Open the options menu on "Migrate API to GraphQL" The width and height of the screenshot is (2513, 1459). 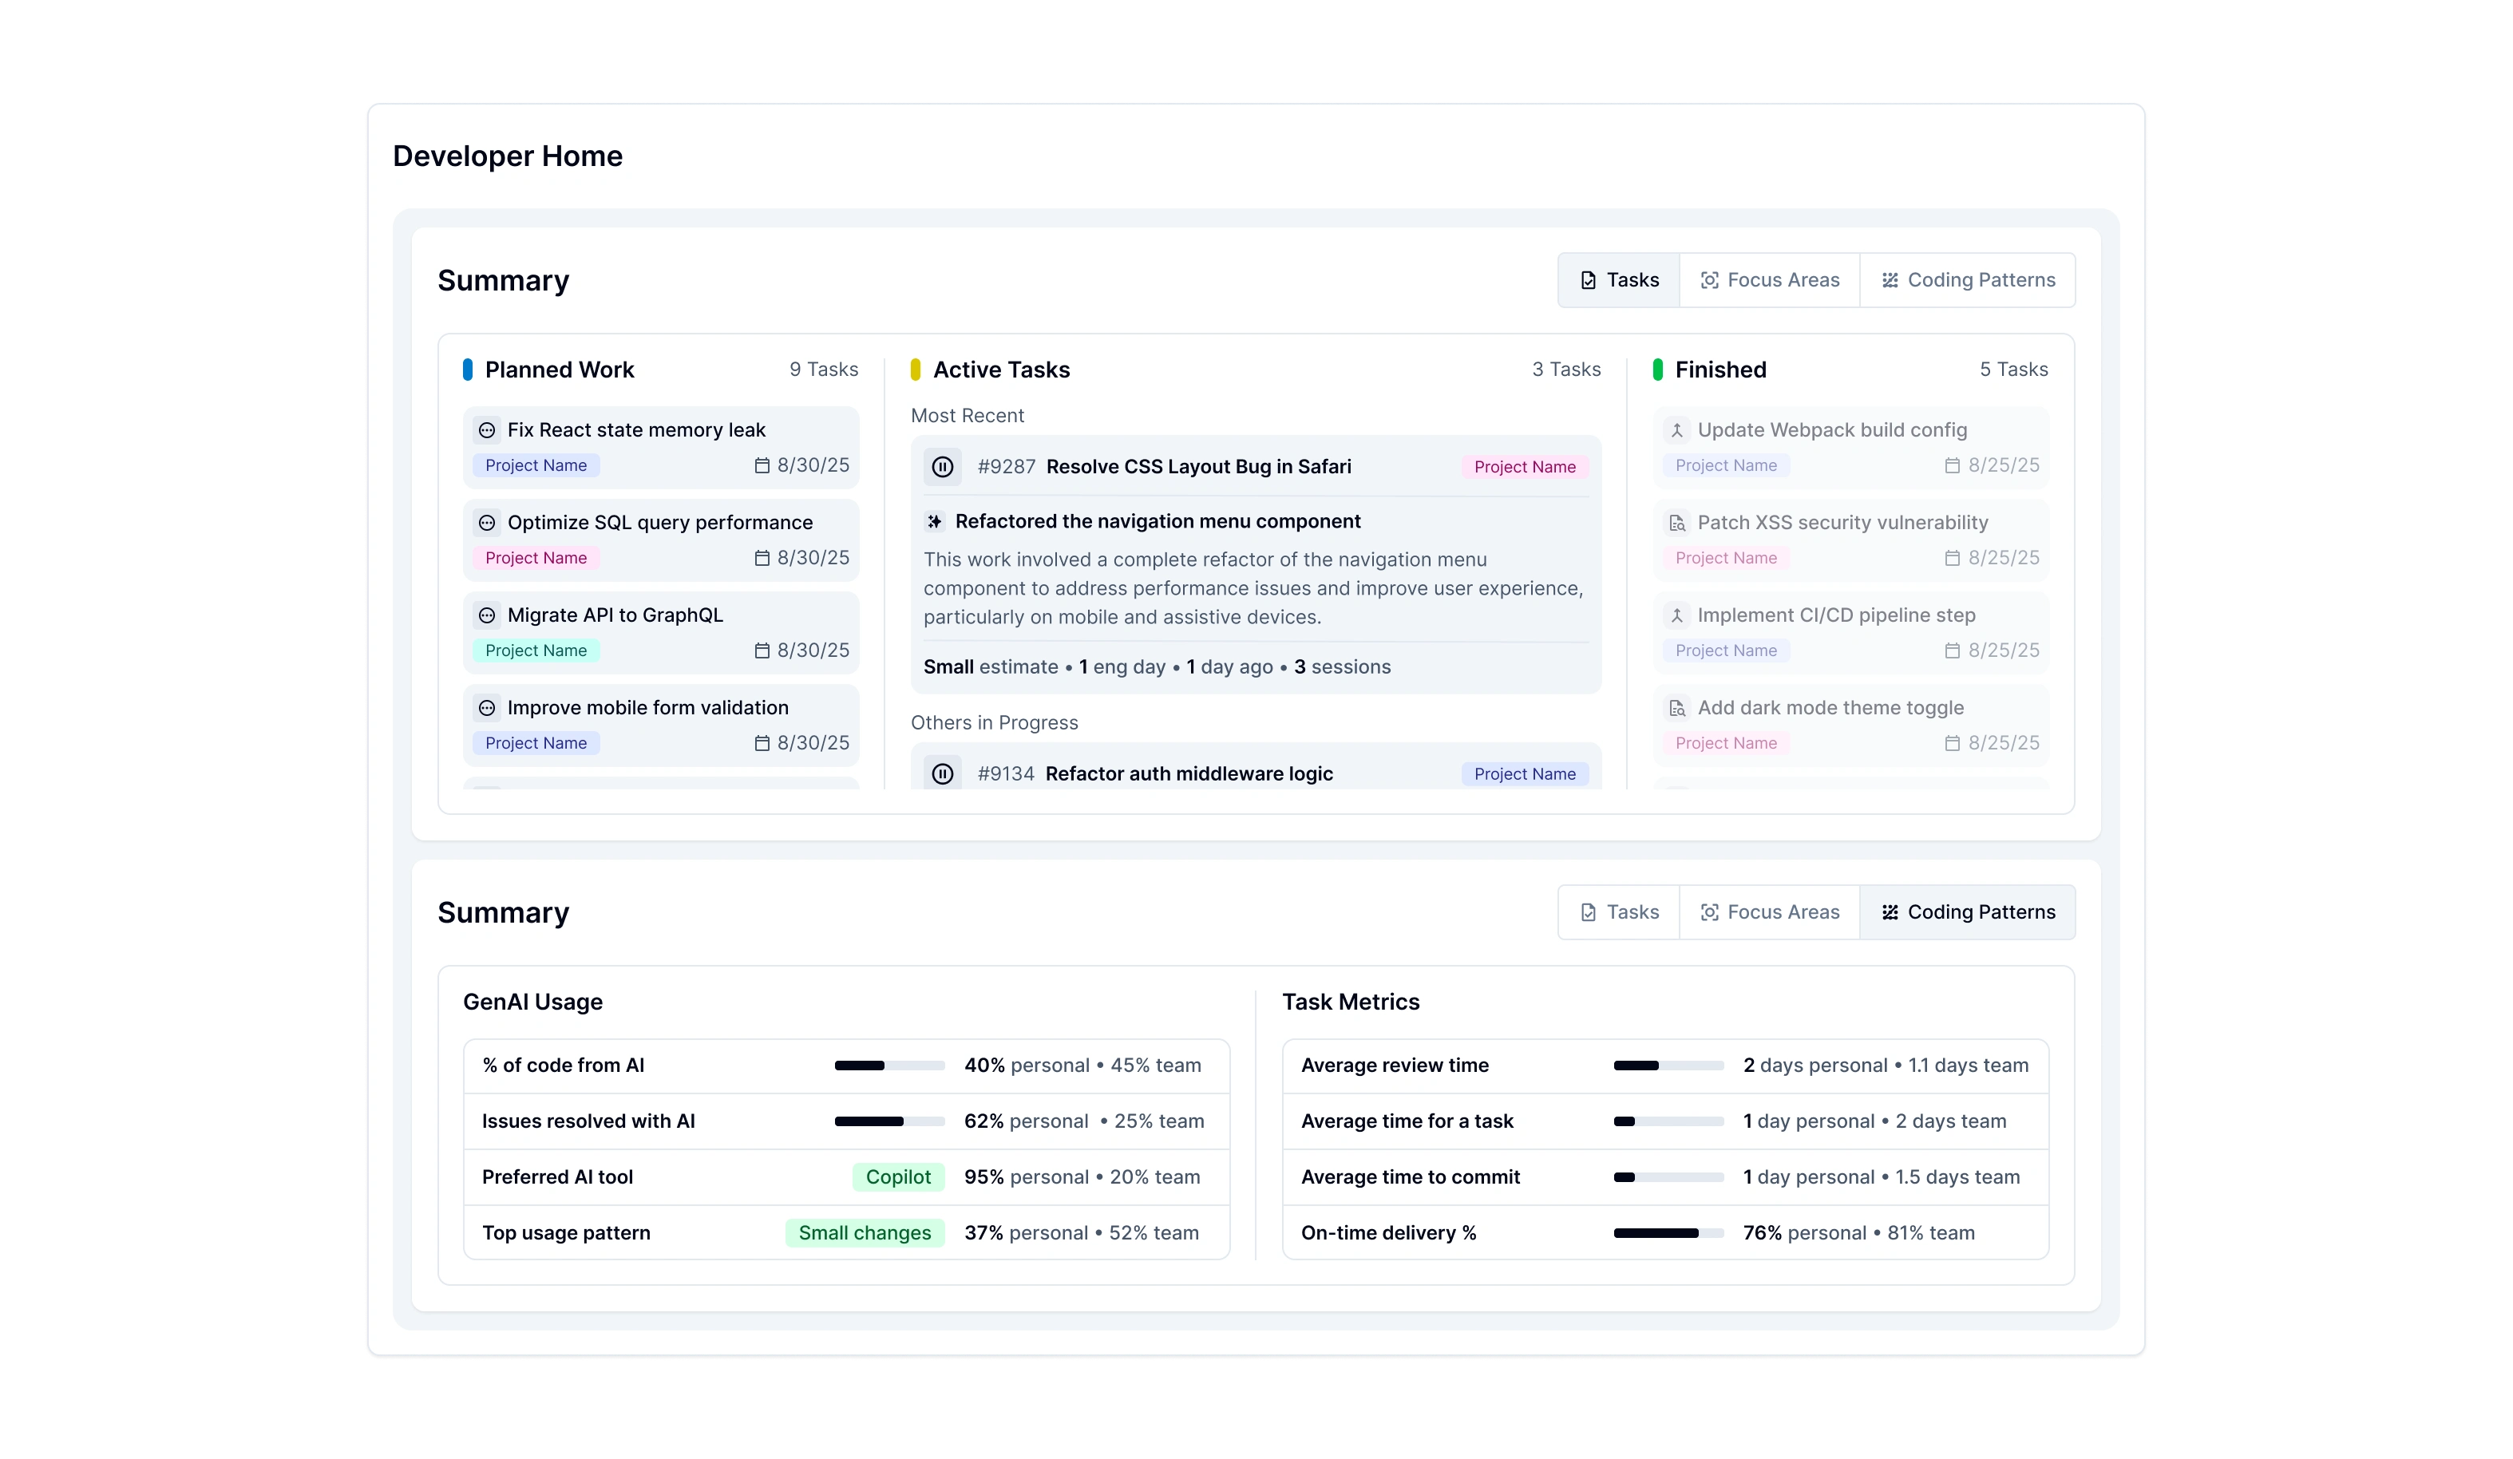487,615
